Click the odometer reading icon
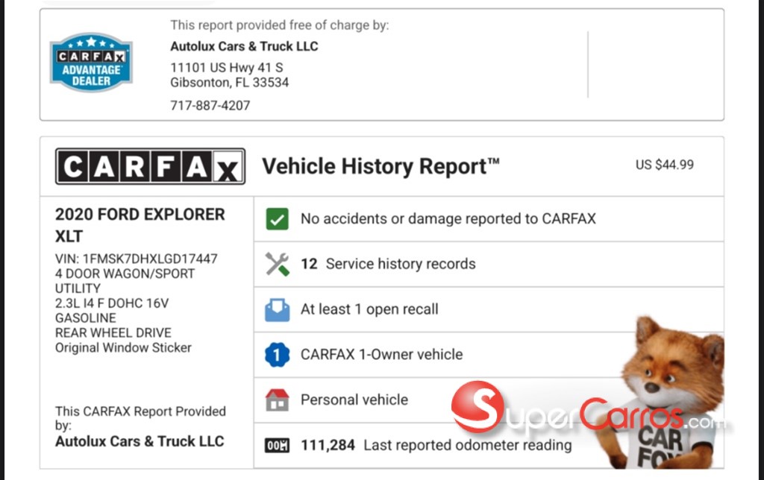The image size is (764, 480). pyautogui.click(x=278, y=446)
